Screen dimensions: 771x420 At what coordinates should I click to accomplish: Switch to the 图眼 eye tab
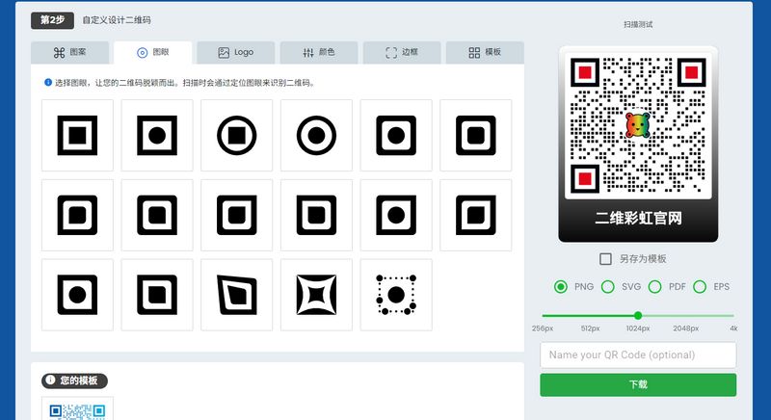tap(153, 53)
